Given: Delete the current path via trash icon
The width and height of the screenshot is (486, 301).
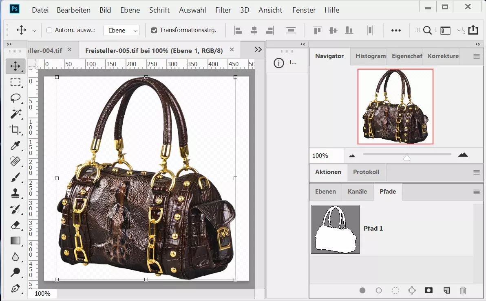Looking at the screenshot, I should pyautogui.click(x=463, y=290).
